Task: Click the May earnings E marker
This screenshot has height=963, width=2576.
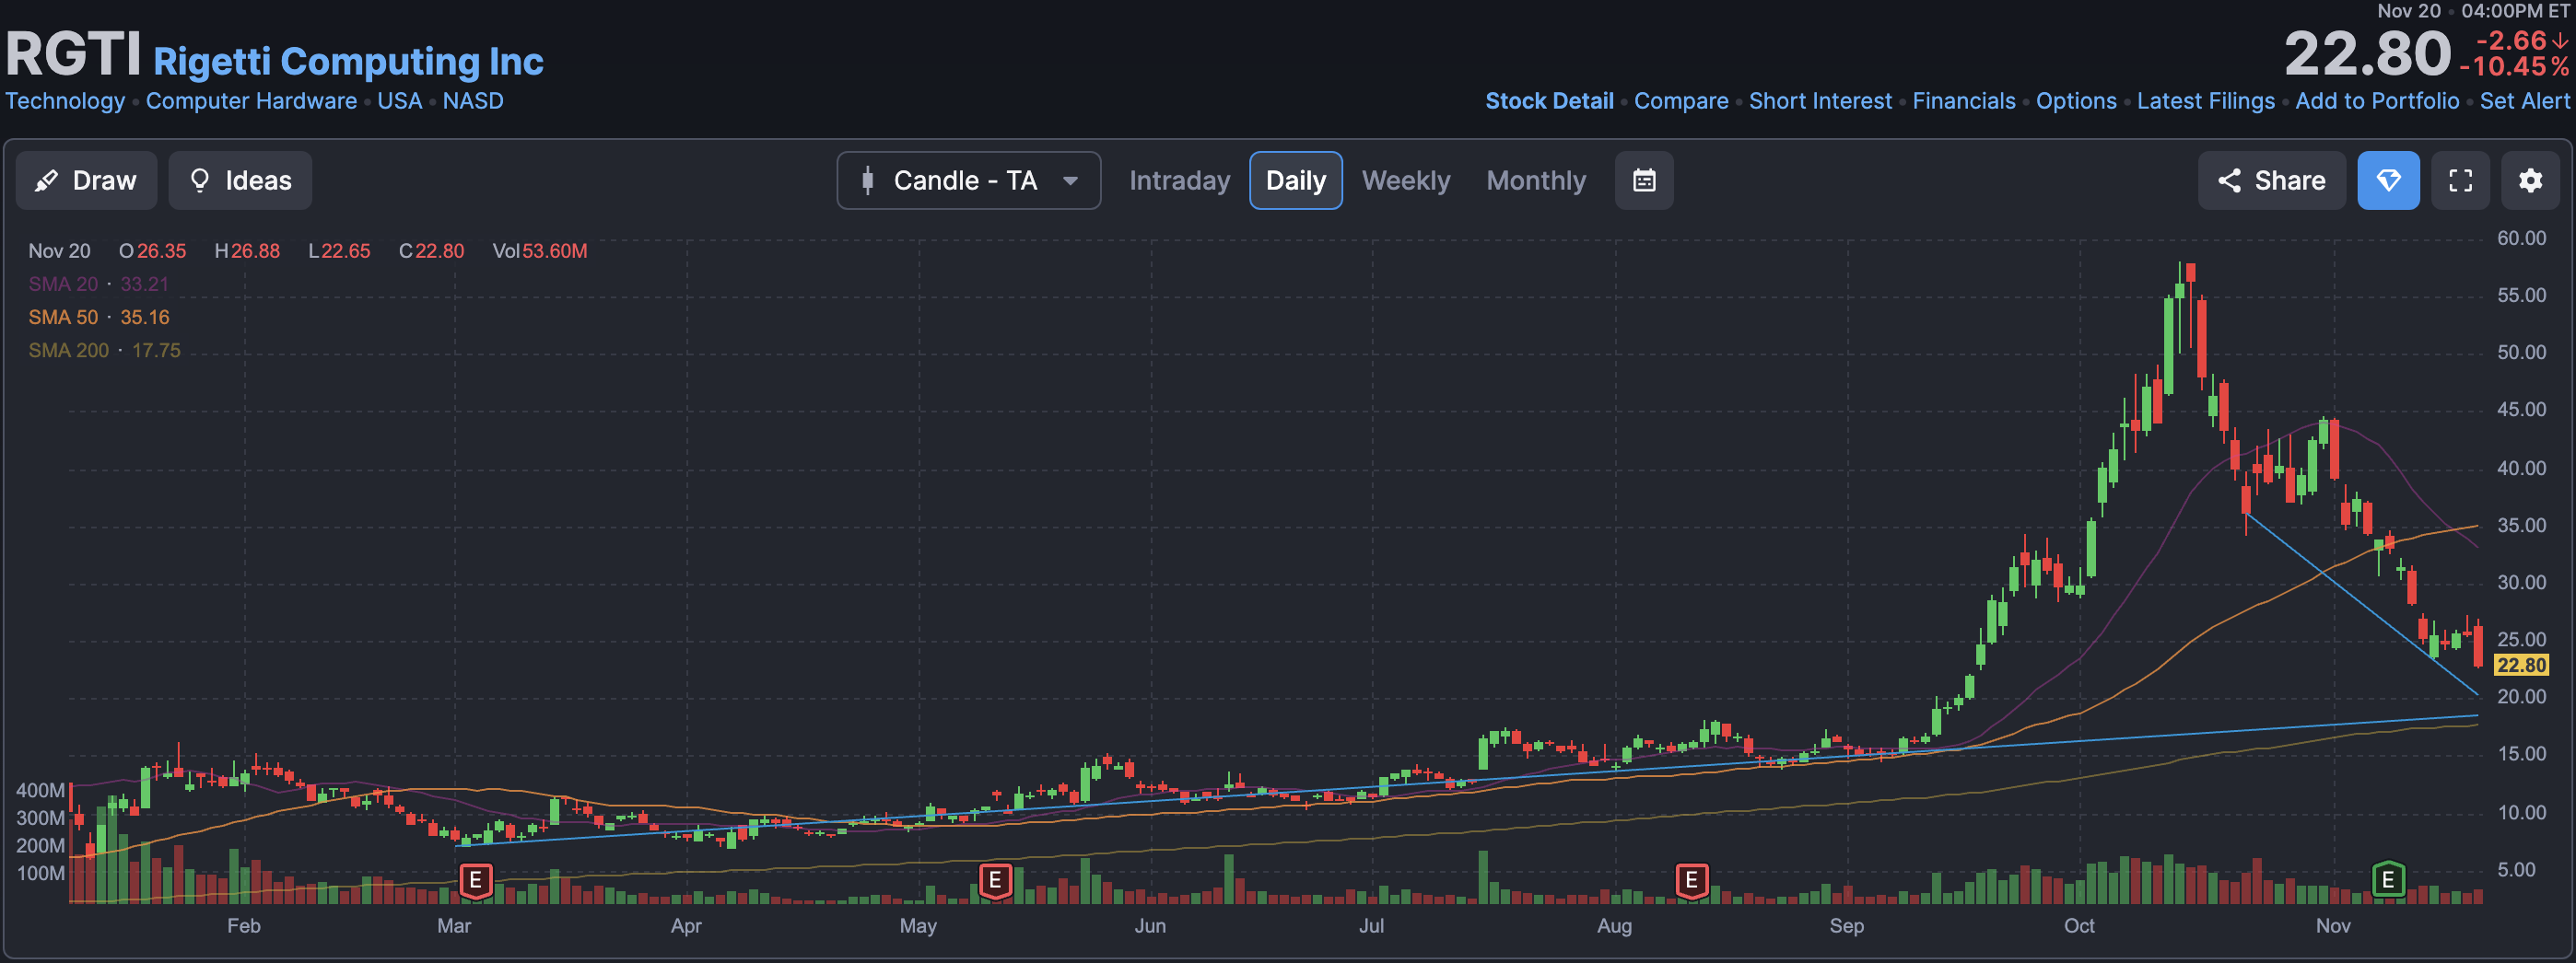Action: point(995,881)
